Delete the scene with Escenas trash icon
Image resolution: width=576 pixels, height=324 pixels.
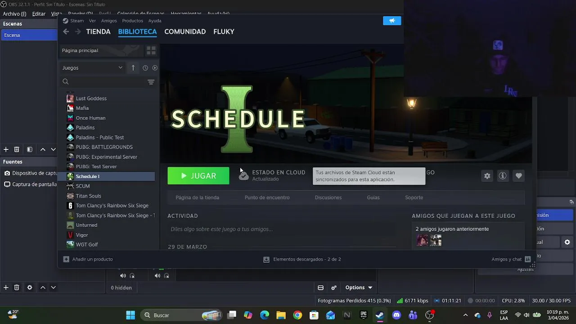tap(17, 149)
